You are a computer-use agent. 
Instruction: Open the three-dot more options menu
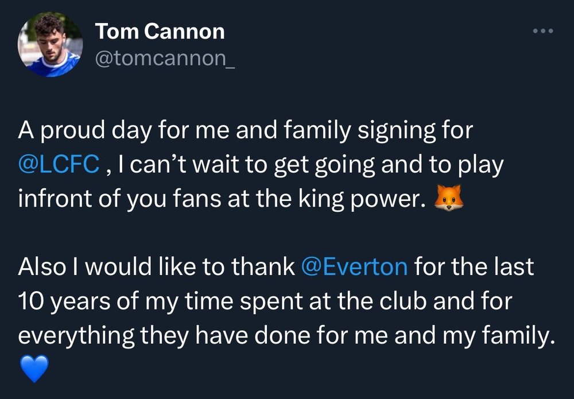point(543,31)
